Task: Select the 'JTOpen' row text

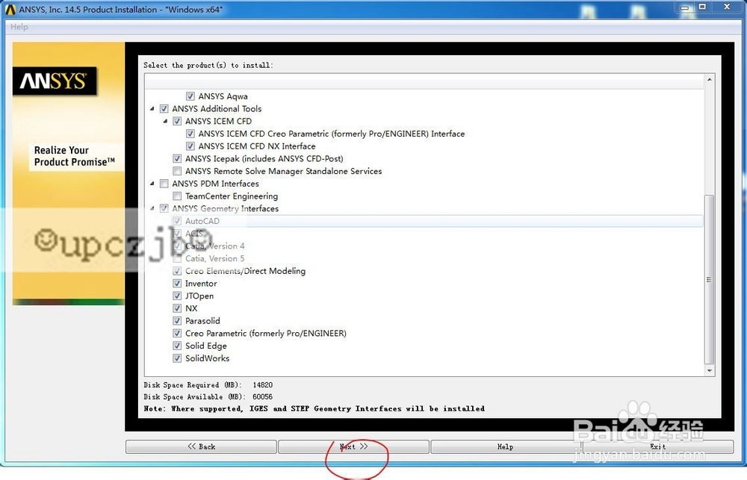Action: (x=199, y=296)
